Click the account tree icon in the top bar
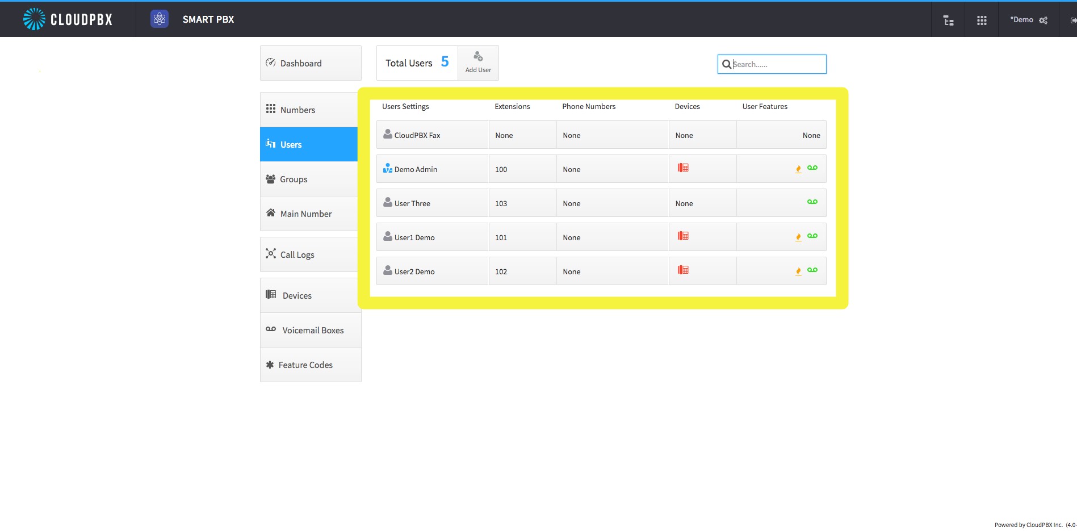The width and height of the screenshot is (1077, 531). tap(948, 19)
